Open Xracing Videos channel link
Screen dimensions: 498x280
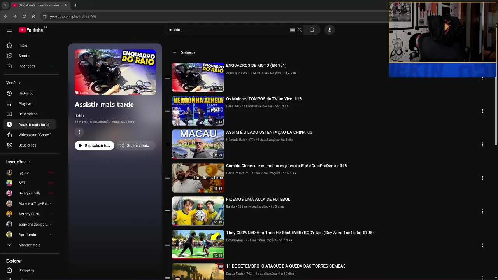pos(237,73)
